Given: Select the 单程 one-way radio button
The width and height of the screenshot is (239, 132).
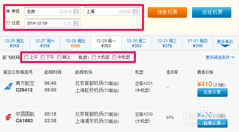Looking at the screenshot, I should pyautogui.click(x=8, y=11).
